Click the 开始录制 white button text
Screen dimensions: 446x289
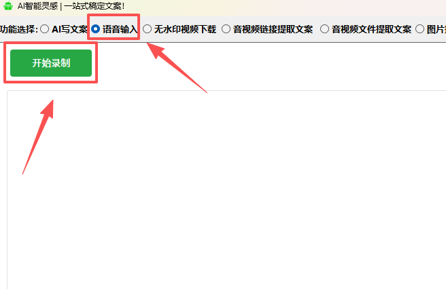coord(51,63)
